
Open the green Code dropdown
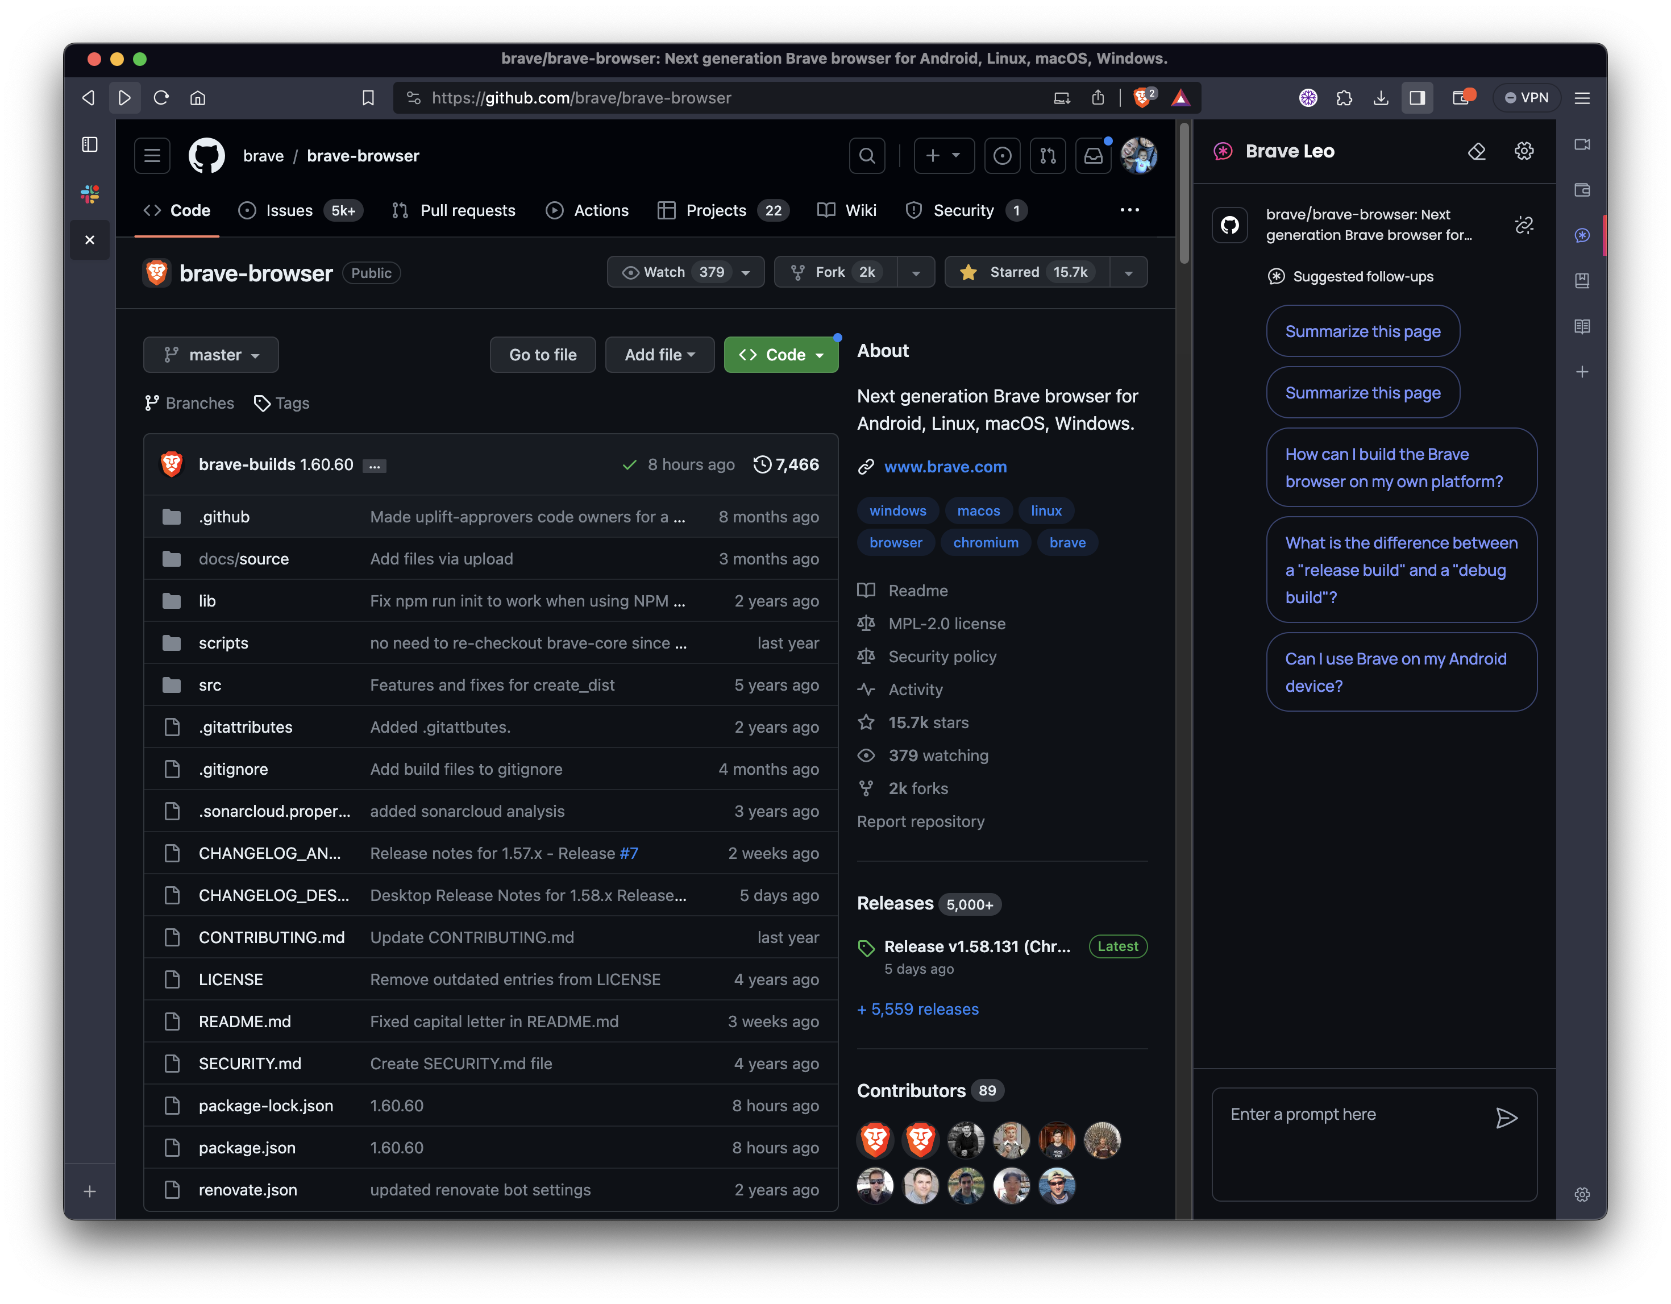point(780,355)
